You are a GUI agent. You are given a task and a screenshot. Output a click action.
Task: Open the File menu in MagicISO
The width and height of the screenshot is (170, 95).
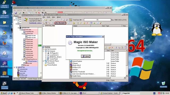[44, 17]
